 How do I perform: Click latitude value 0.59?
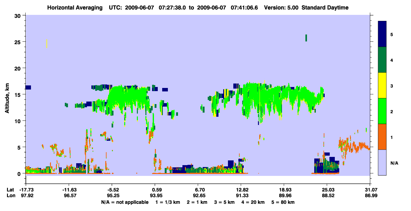click(157, 190)
